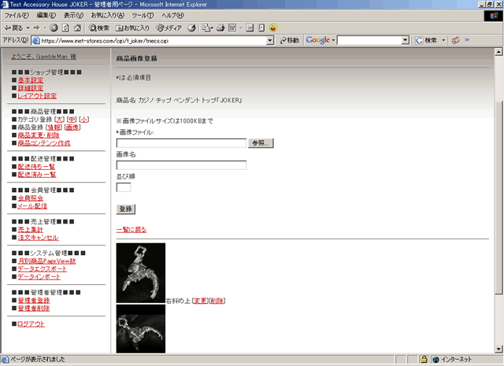Open the History toolbar icon
The width and height of the screenshot is (504, 366).
tap(191, 28)
